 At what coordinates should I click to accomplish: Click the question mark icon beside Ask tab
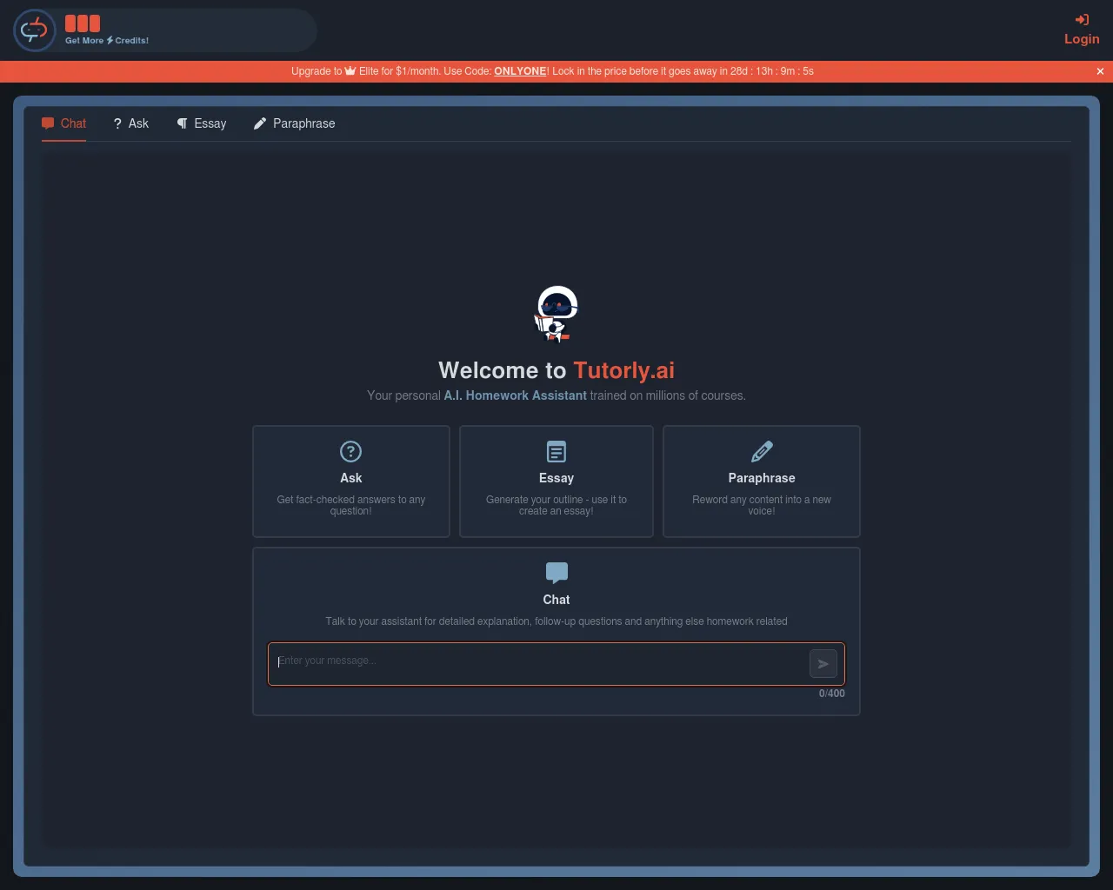coord(117,123)
